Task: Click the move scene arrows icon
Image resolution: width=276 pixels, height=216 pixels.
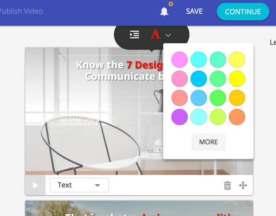Action: (x=243, y=185)
